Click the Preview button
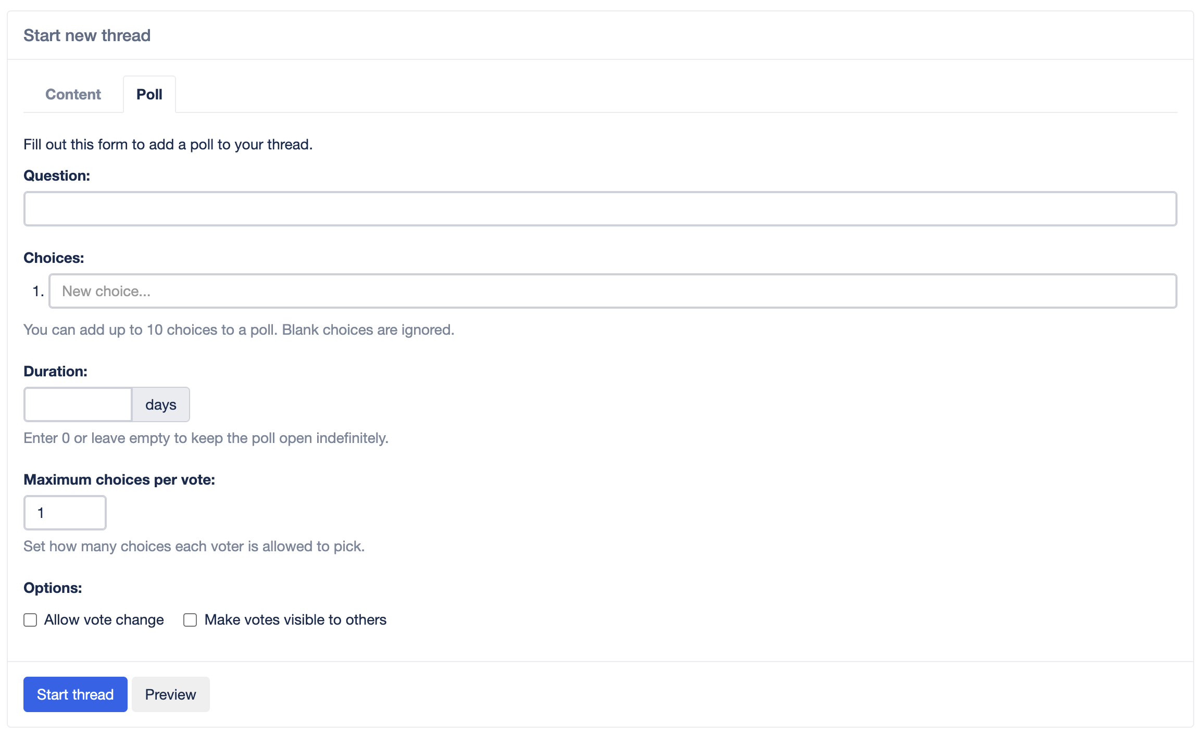The width and height of the screenshot is (1202, 735). tap(170, 694)
